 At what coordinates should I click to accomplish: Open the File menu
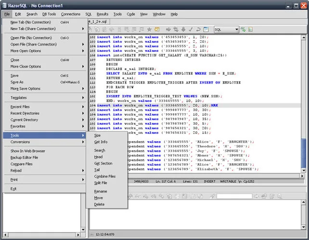[x=7, y=14]
